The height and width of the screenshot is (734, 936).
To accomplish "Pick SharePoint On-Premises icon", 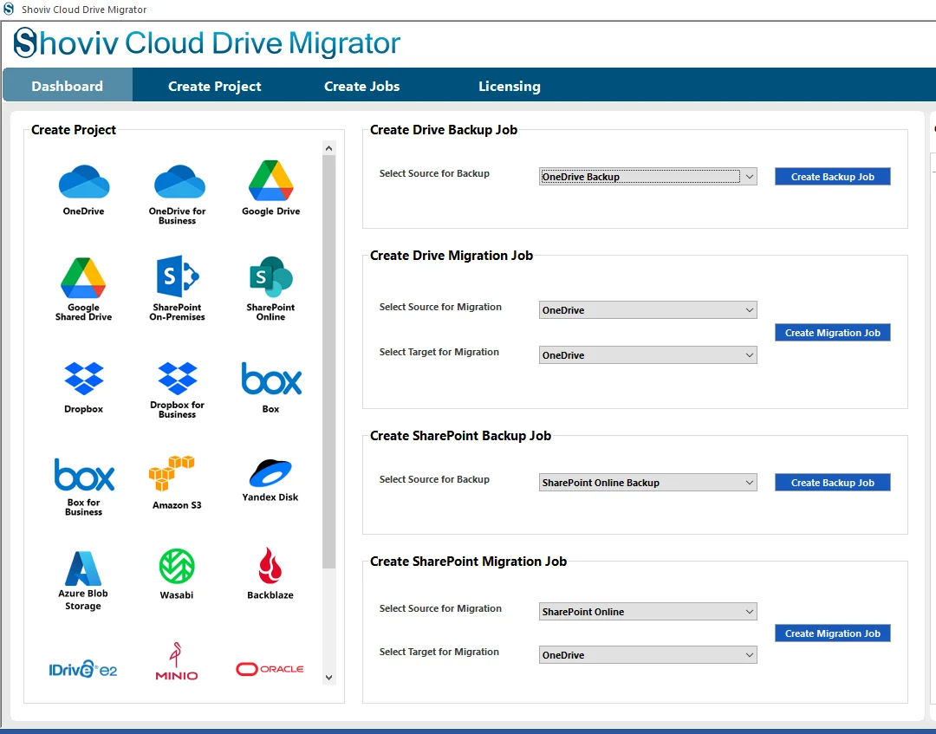I will 178,277.
